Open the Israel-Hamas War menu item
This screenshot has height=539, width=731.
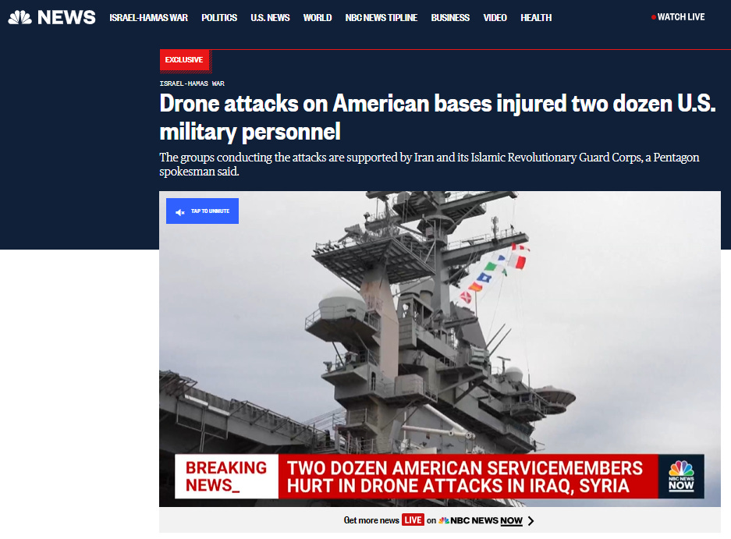(x=149, y=18)
